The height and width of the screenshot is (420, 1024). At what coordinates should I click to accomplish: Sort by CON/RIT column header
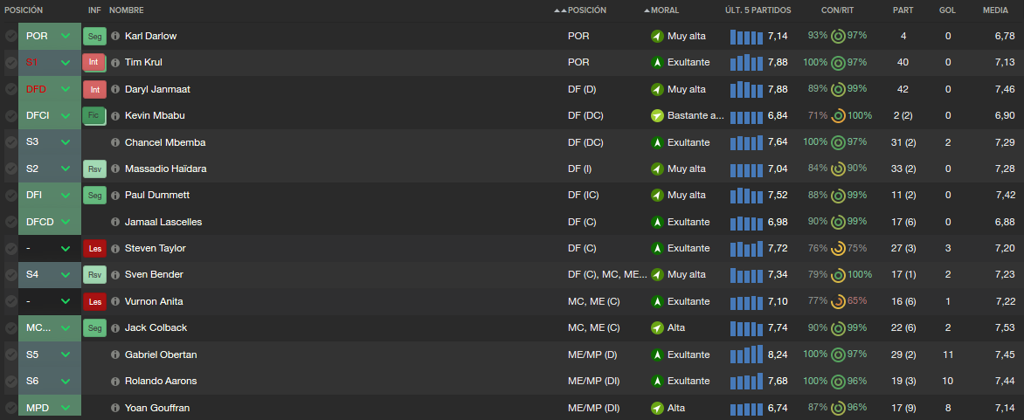(837, 10)
